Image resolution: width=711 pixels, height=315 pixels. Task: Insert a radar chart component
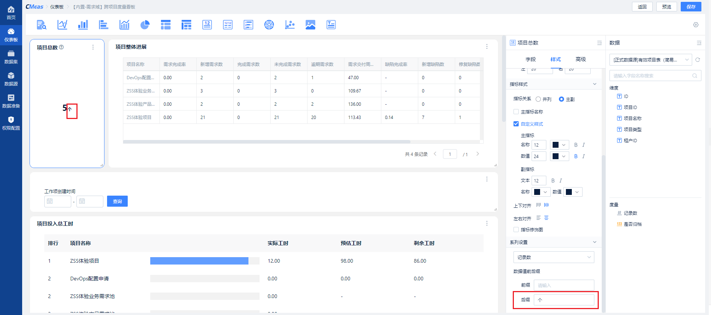(269, 25)
